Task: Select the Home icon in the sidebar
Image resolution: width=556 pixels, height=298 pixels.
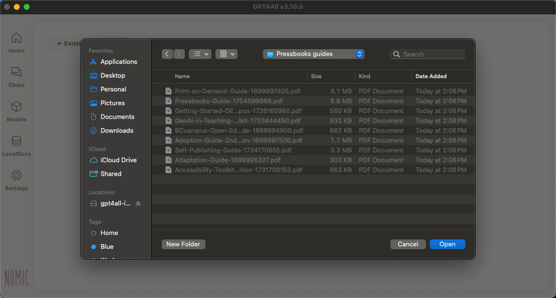Action: 16,42
